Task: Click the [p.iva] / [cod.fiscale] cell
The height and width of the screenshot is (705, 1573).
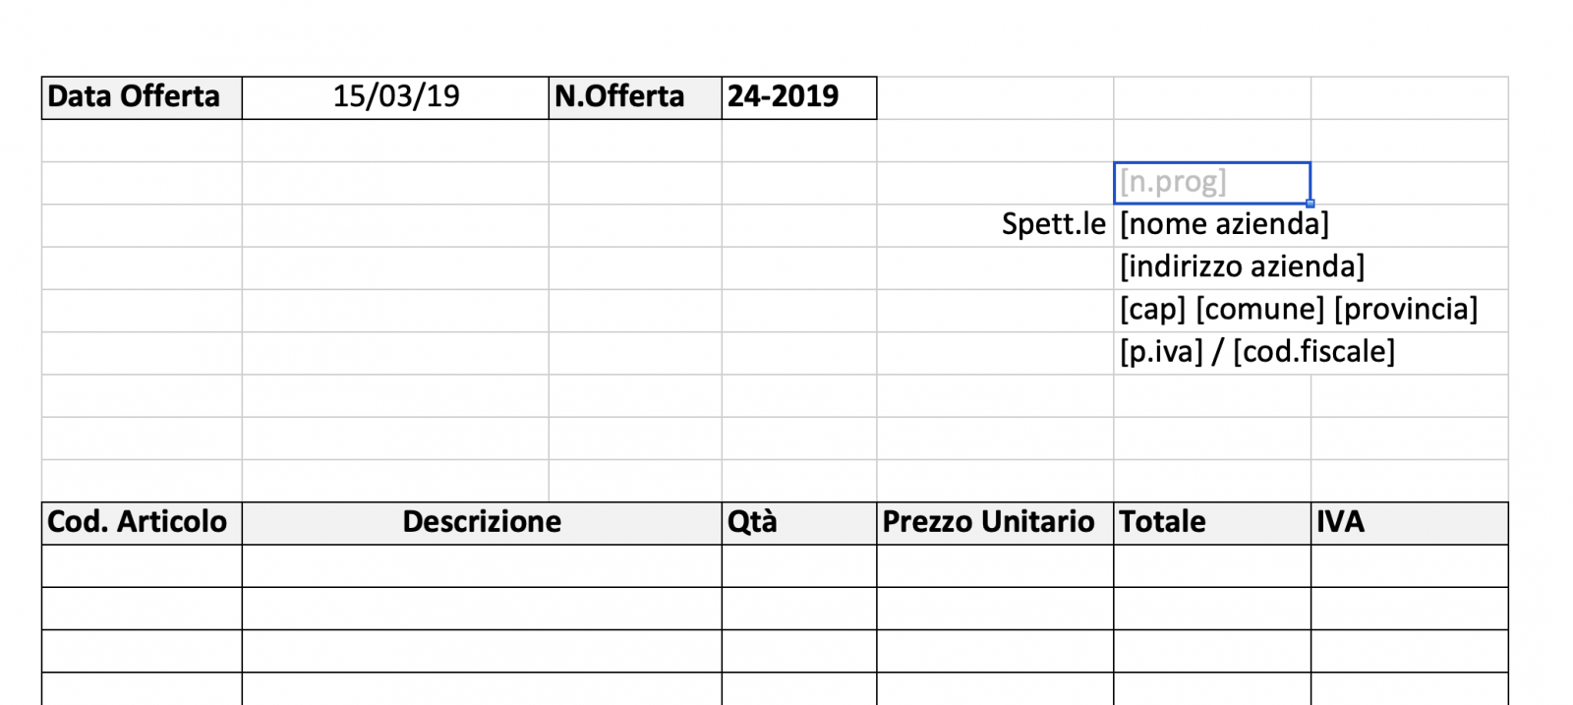Action: click(1258, 350)
